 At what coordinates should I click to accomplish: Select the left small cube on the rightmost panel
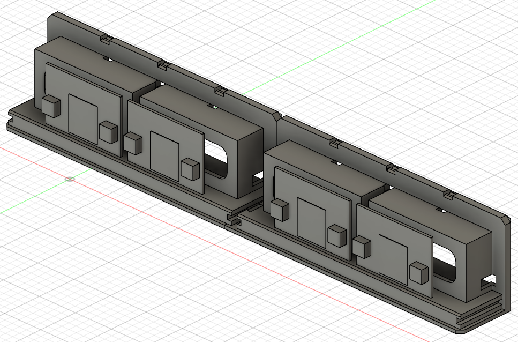coord(362,248)
